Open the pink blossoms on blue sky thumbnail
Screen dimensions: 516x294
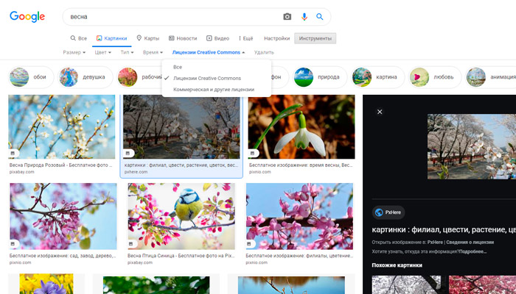click(299, 216)
